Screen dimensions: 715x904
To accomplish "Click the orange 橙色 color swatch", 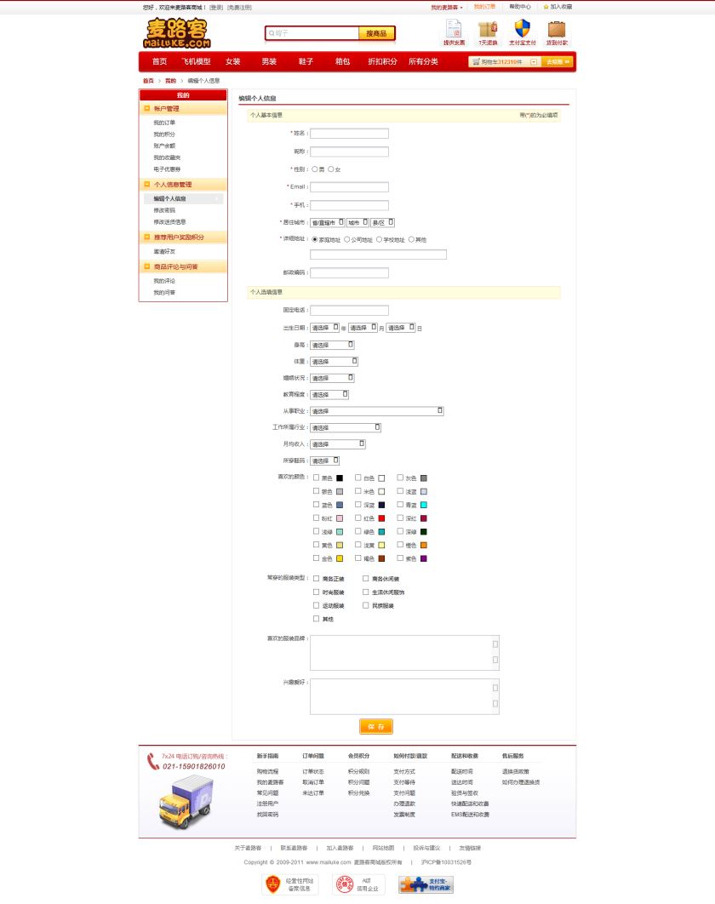I will pos(424,545).
